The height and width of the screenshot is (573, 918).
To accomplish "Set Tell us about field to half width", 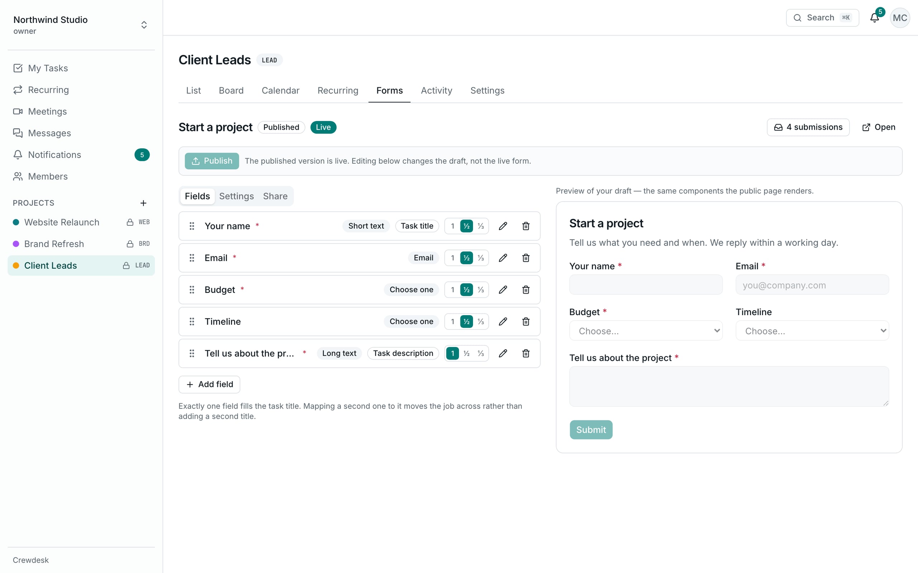I will (x=467, y=353).
